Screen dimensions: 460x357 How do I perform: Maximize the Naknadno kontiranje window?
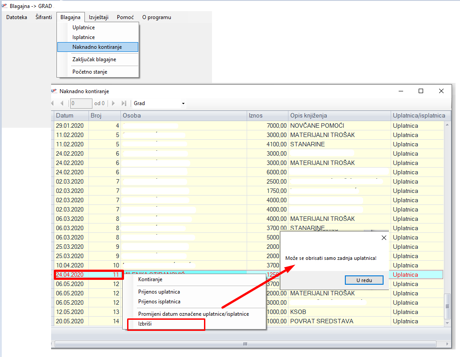421,91
